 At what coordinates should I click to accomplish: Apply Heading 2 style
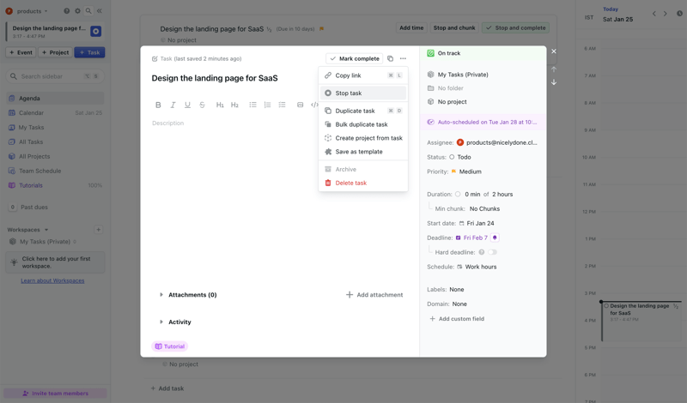234,105
